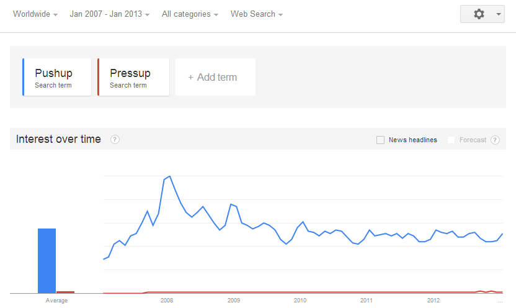
Task: Click the plus icon in Add term
Action: pyautogui.click(x=190, y=78)
